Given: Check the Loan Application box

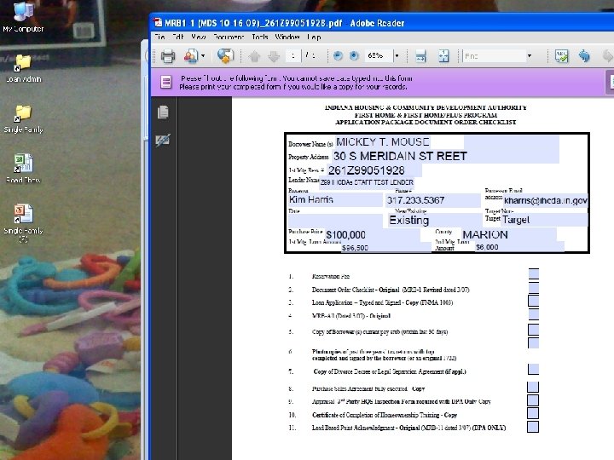Looking at the screenshot, I should click(533, 301).
